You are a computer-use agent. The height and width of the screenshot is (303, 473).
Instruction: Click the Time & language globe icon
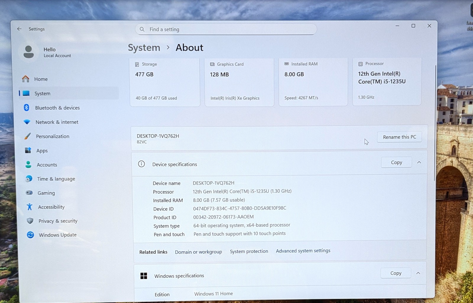point(29,179)
